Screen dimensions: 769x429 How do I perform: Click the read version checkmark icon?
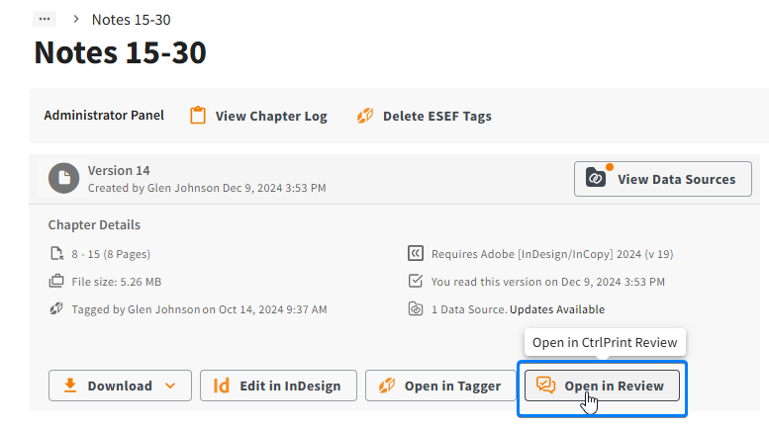pyautogui.click(x=416, y=281)
